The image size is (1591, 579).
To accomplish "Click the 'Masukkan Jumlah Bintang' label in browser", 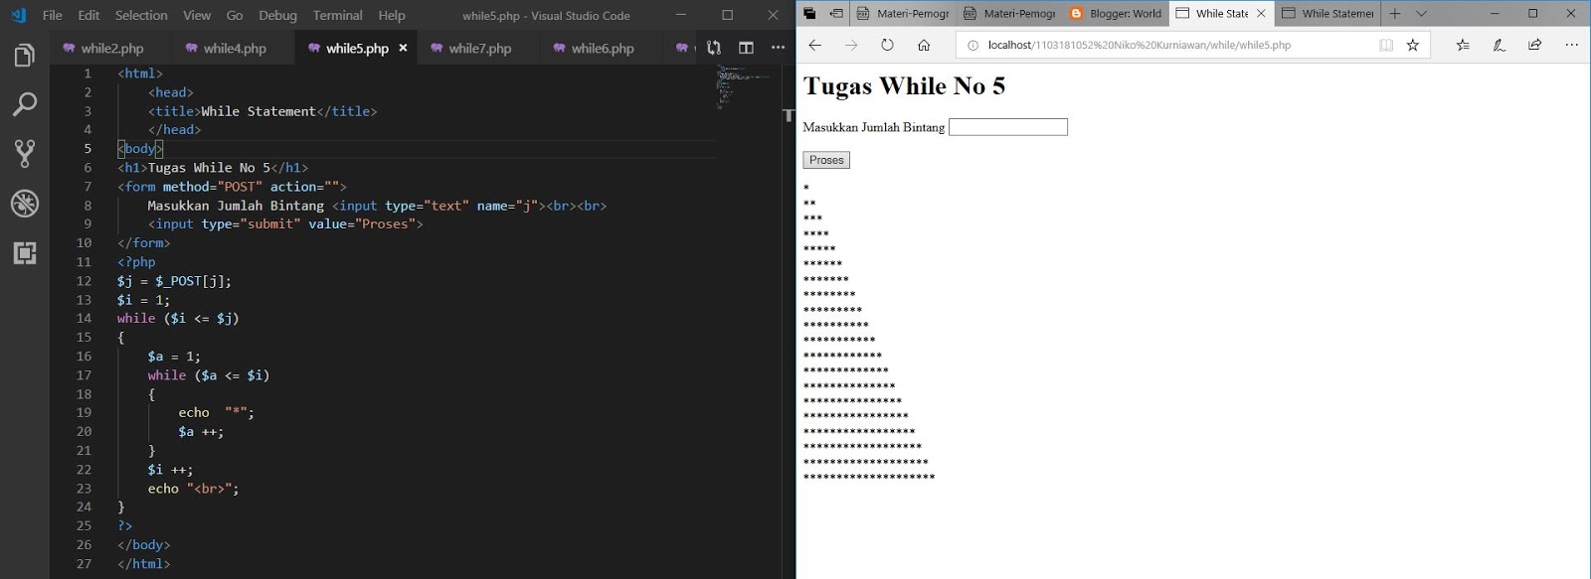I will tap(874, 127).
